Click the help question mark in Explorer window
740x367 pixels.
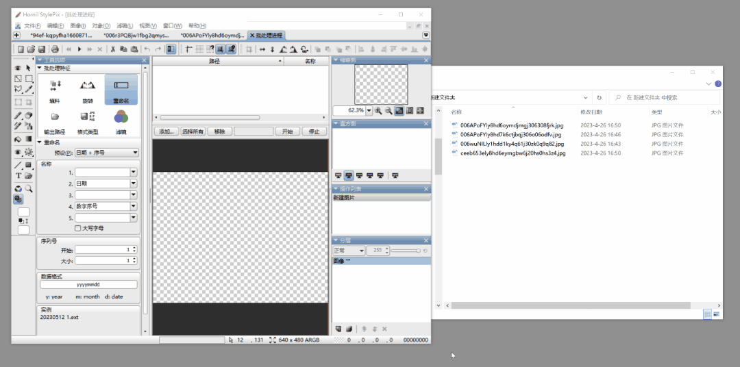[x=718, y=84]
